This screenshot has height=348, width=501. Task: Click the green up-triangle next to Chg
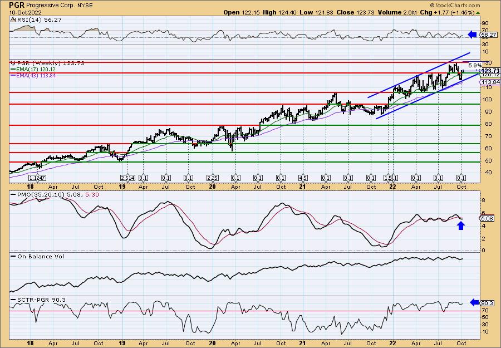tap(478, 13)
